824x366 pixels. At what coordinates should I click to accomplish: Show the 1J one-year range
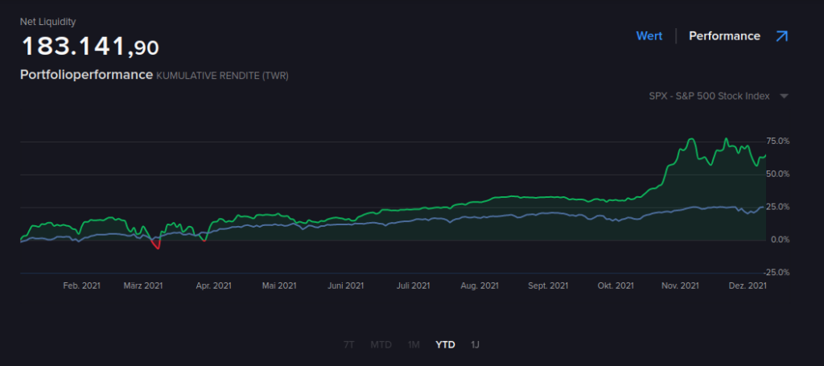click(x=476, y=344)
